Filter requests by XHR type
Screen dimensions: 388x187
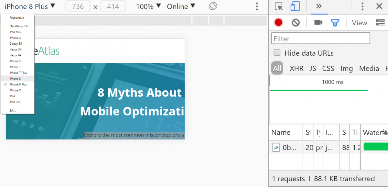point(296,68)
